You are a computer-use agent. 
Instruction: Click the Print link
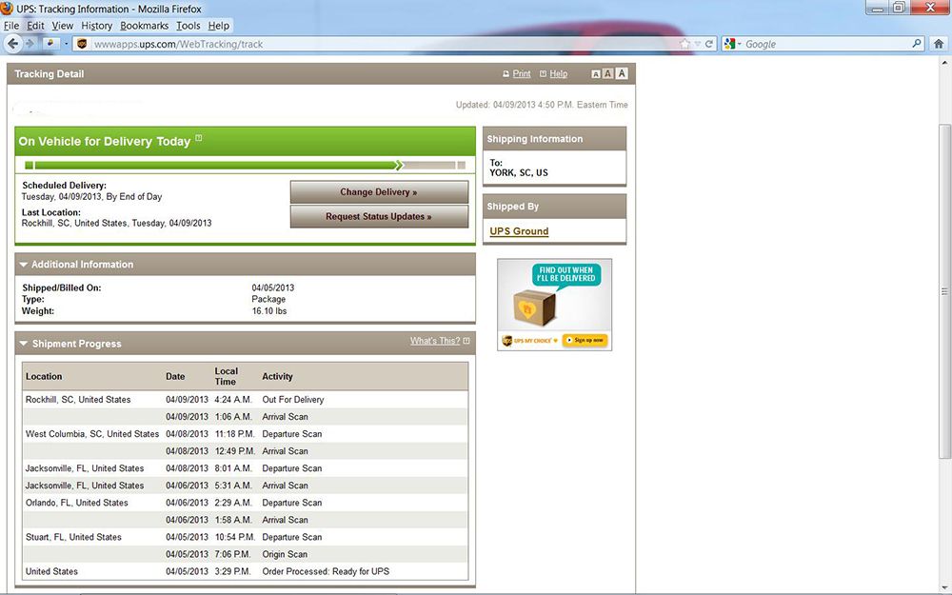522,74
